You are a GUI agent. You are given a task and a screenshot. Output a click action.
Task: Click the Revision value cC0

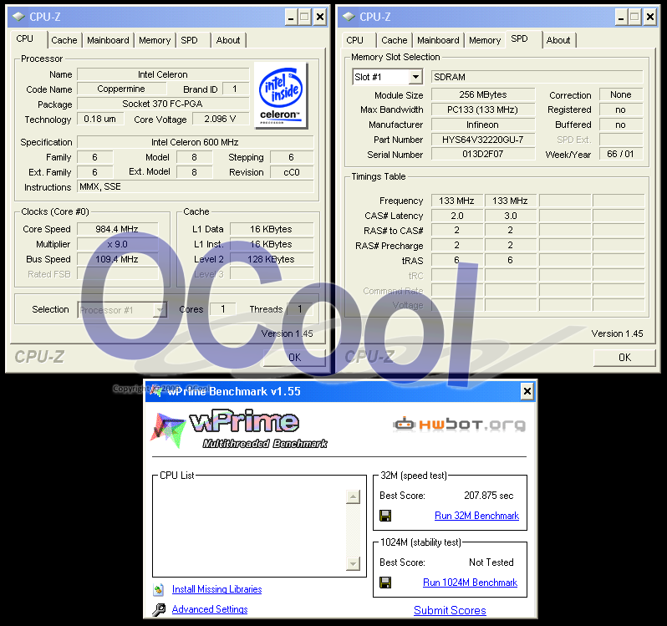[292, 172]
